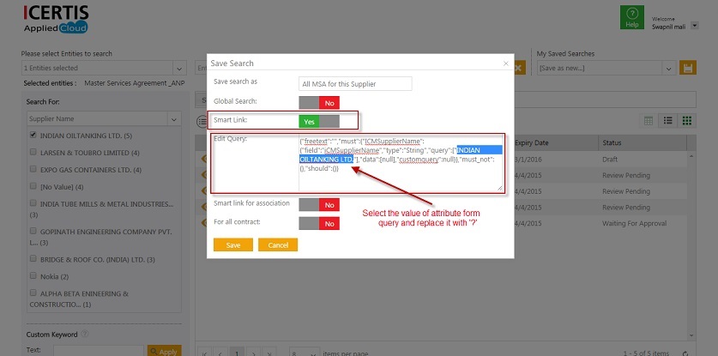This screenshot has width=718, height=356.
Task: Toggle Smart link for association switch
Action: pos(318,204)
